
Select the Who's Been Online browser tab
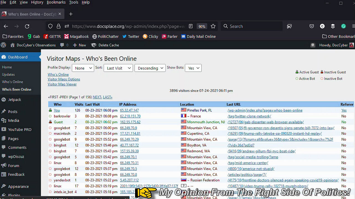point(32,14)
